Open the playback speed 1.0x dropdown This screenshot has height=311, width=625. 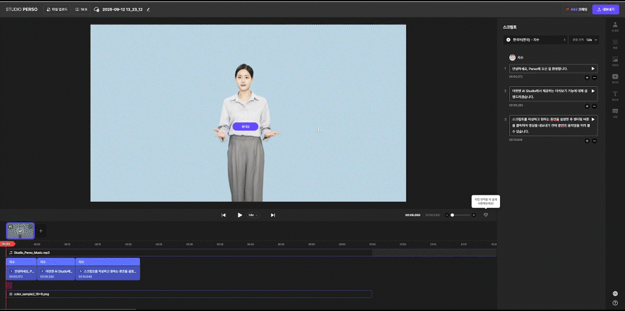[x=253, y=215]
